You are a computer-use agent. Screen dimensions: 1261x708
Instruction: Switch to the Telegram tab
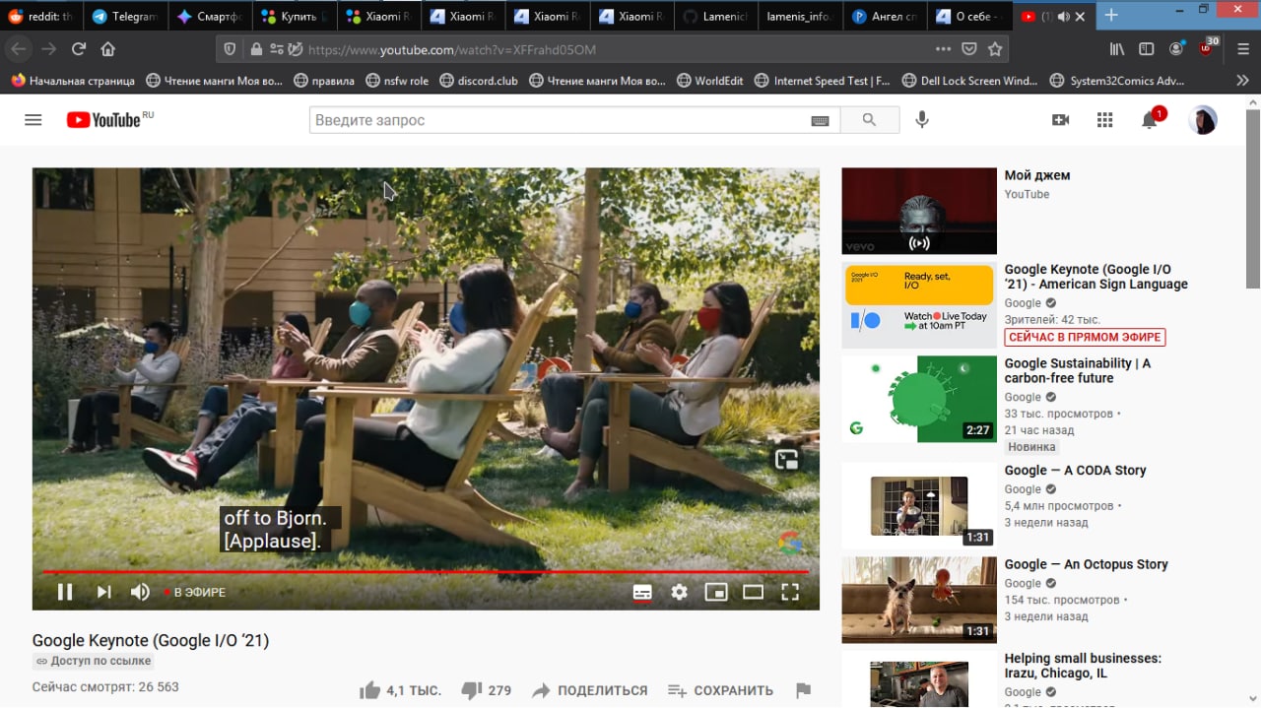tap(126, 16)
